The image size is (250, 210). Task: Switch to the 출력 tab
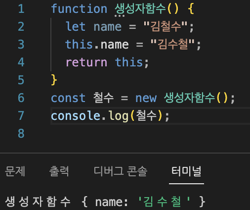(x=59, y=171)
